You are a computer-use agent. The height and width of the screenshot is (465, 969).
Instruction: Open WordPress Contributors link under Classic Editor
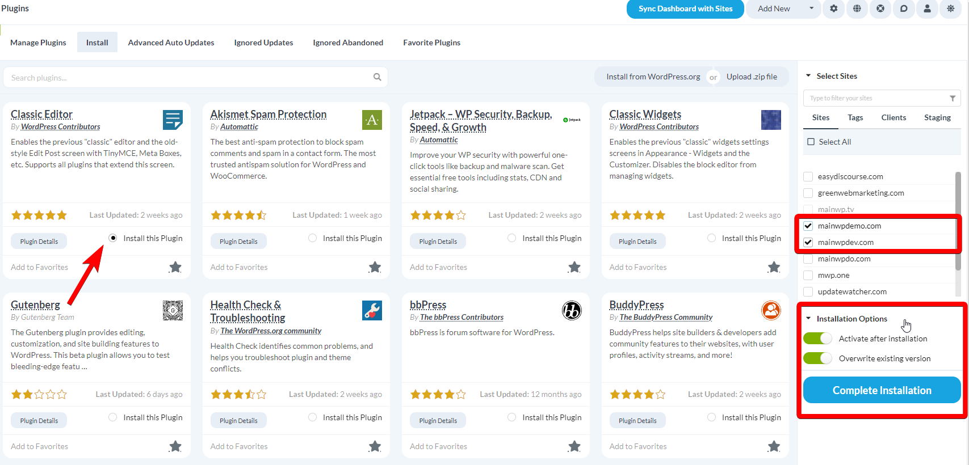[61, 127]
